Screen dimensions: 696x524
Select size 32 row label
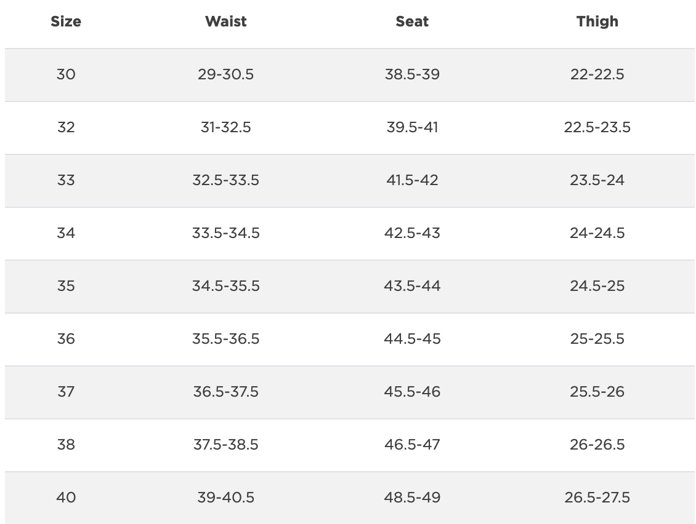click(66, 127)
